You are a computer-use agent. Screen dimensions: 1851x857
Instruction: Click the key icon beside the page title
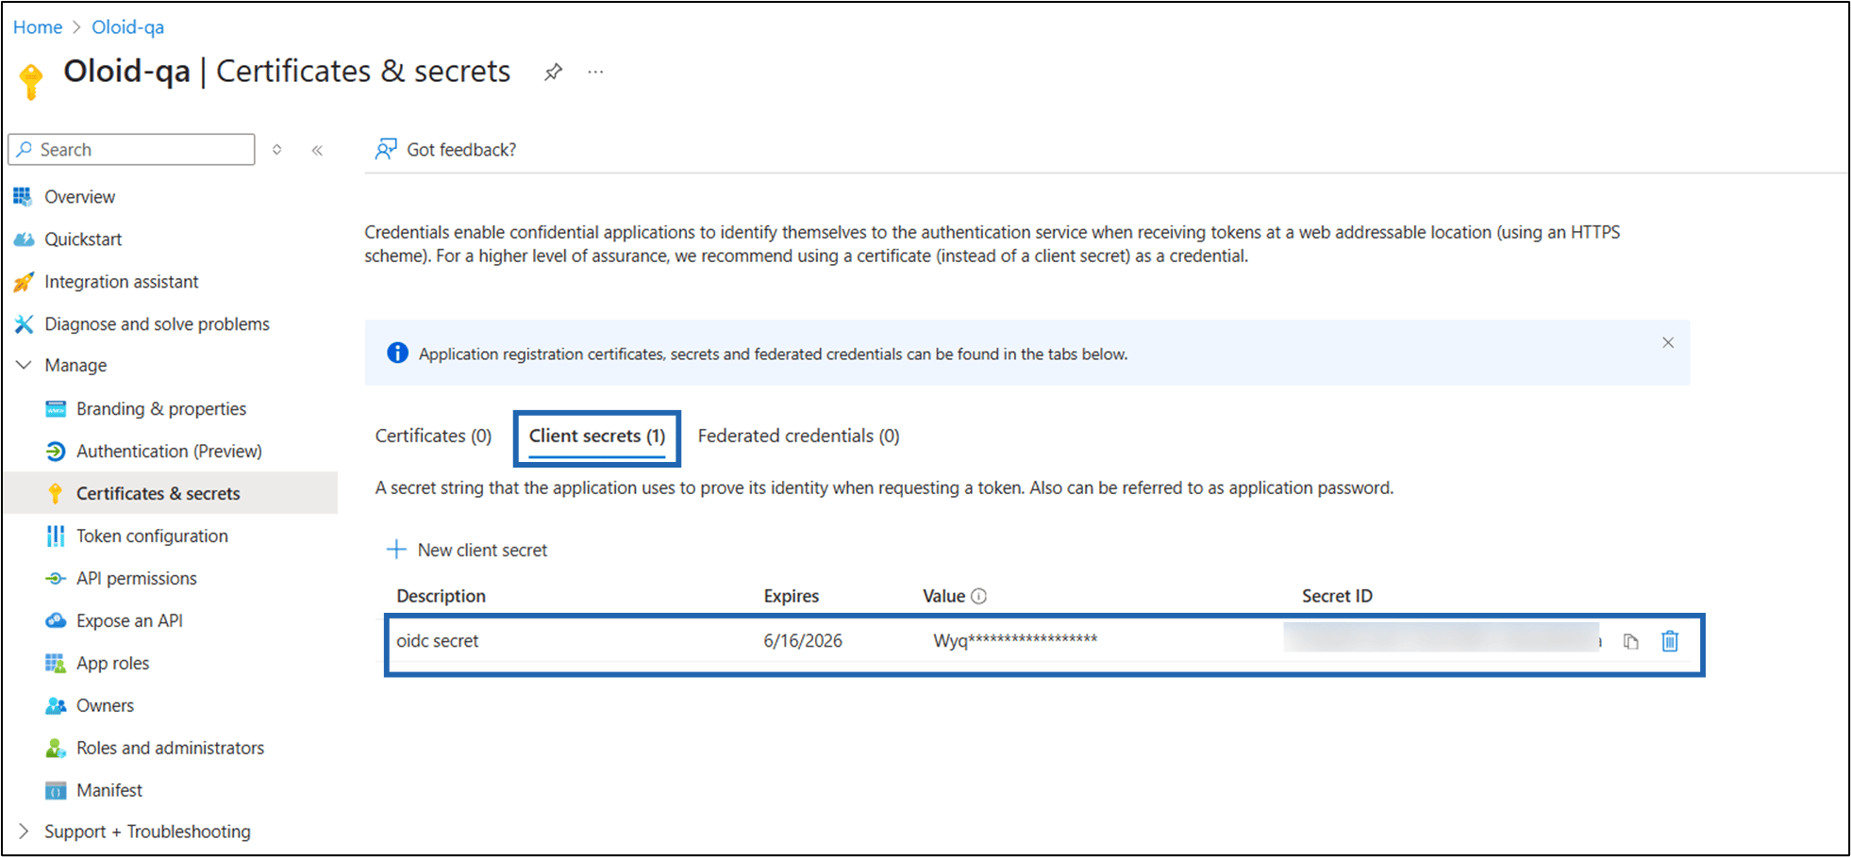[x=31, y=80]
